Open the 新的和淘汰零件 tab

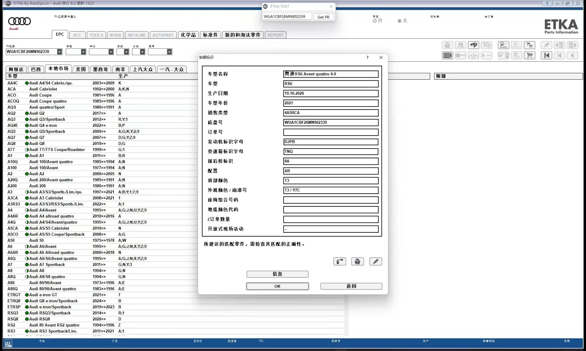pos(243,35)
